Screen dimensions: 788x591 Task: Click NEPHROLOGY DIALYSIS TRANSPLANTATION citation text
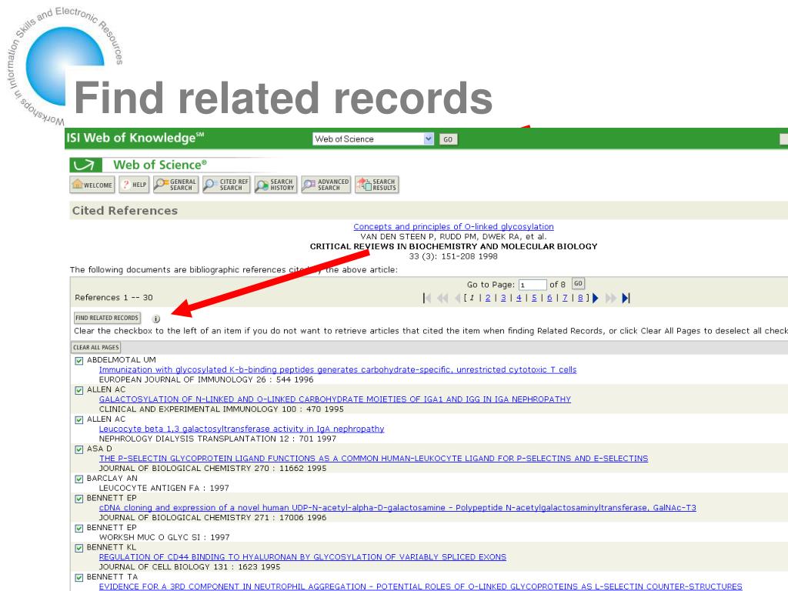click(x=218, y=439)
